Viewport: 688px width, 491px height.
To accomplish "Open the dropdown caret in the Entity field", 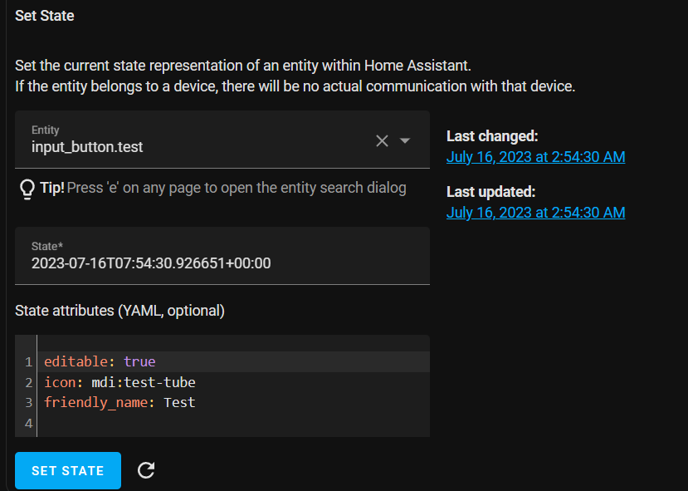I will [x=404, y=140].
